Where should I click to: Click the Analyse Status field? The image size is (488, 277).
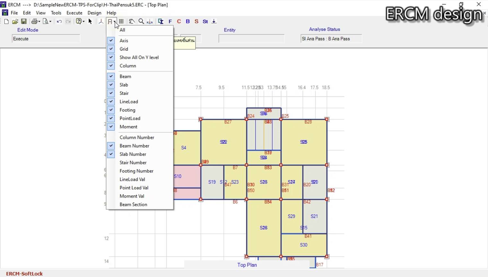click(x=331, y=39)
